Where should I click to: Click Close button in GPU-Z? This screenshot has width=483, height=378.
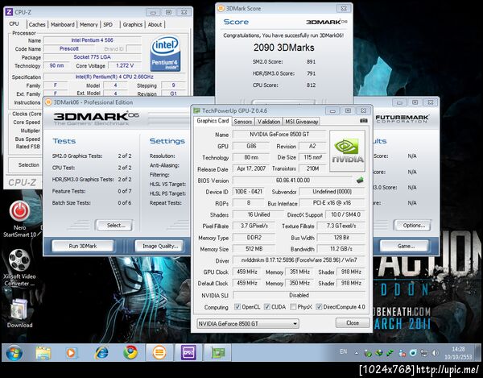coord(353,323)
